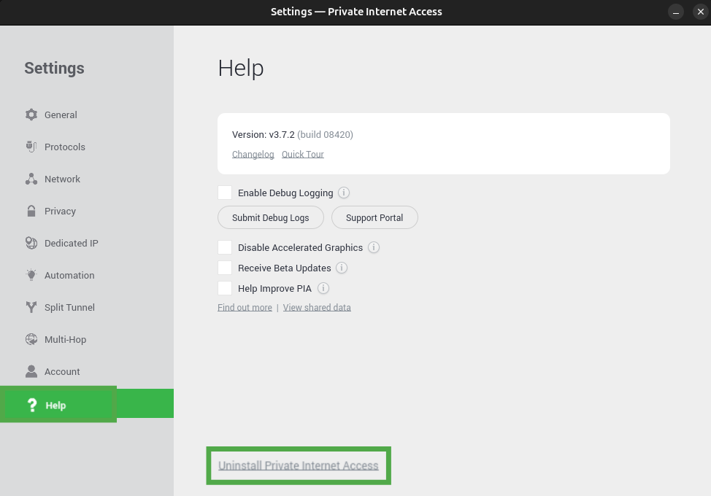Click the Network nodes icon
The width and height of the screenshot is (711, 496).
(31, 179)
